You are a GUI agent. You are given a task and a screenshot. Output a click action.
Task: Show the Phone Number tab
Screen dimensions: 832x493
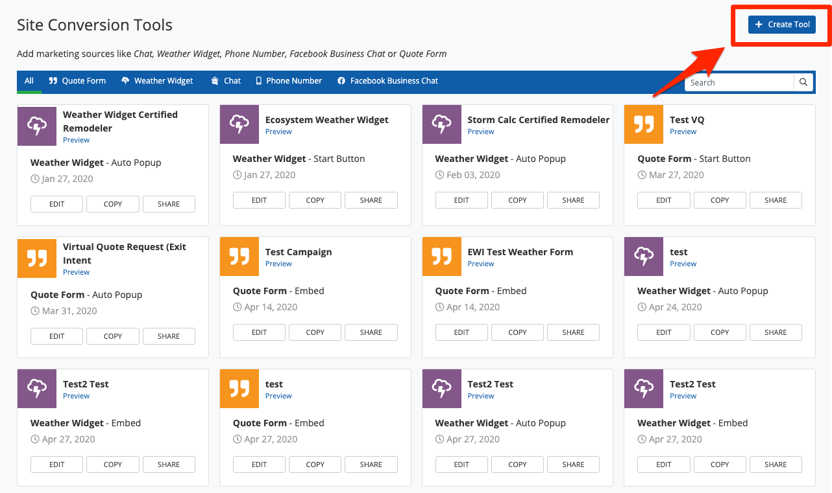[288, 81]
